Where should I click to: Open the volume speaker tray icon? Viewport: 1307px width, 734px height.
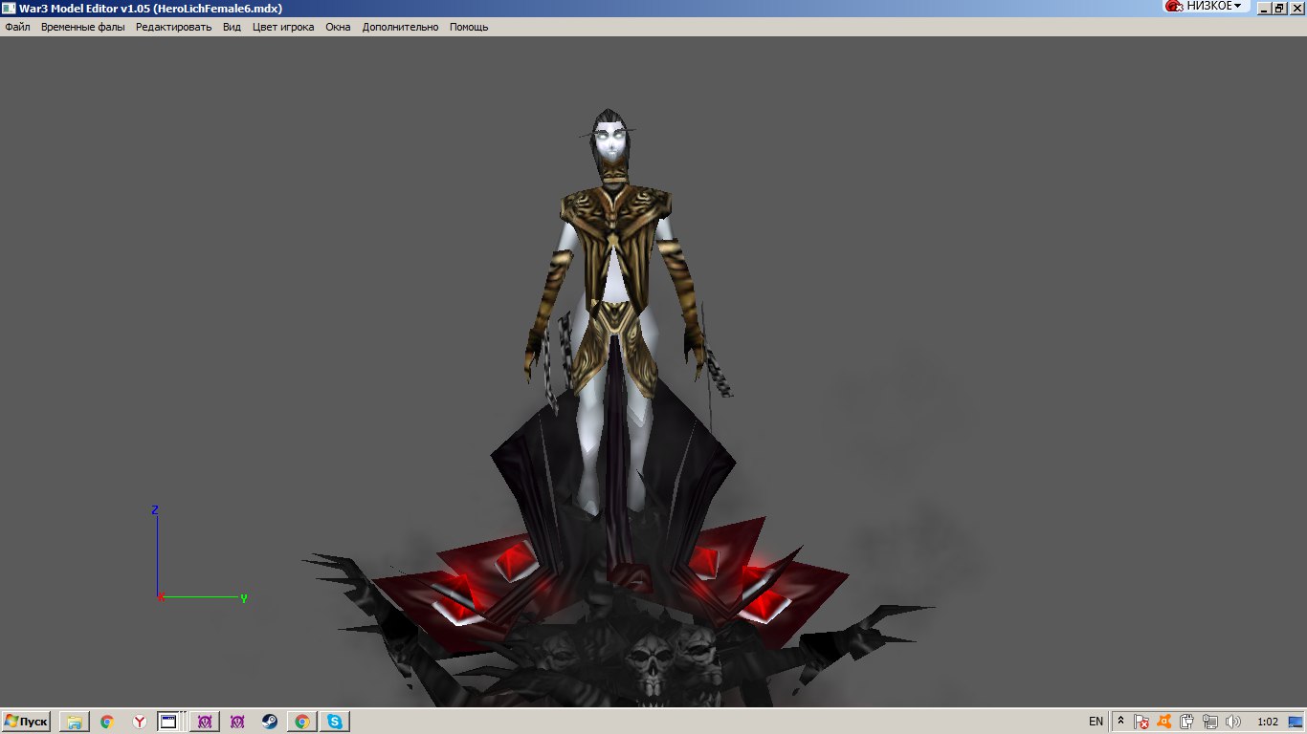[x=1233, y=722]
